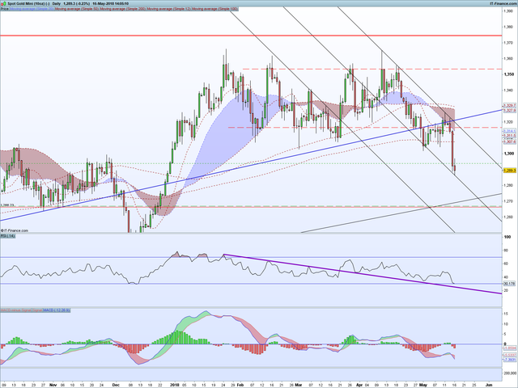Click the May label on the time axis
This screenshot has height=388, width=518.
(x=422, y=385)
